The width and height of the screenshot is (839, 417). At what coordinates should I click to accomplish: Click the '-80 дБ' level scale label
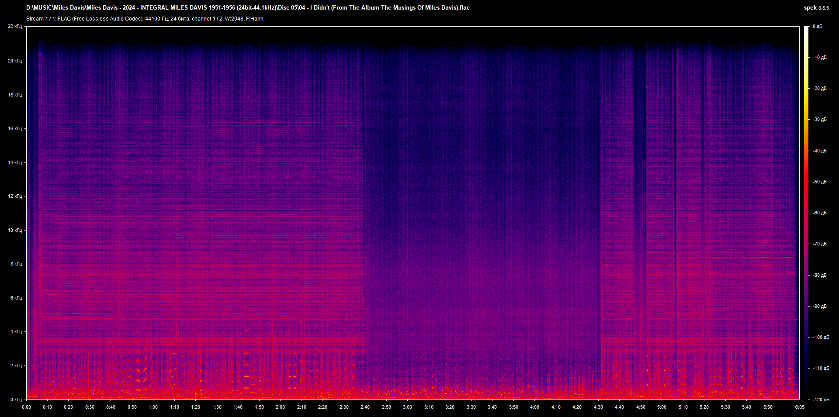tap(819, 276)
